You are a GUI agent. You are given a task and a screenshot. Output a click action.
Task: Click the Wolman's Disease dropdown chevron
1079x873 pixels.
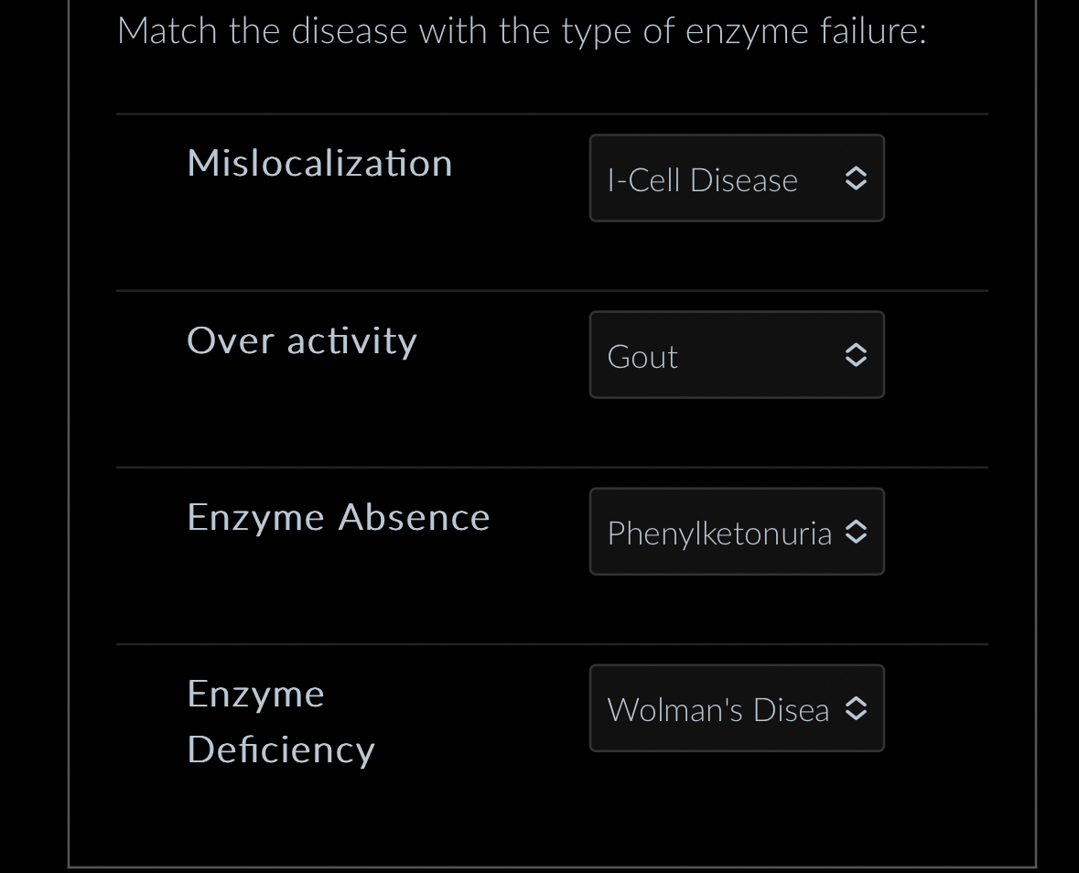pos(856,707)
